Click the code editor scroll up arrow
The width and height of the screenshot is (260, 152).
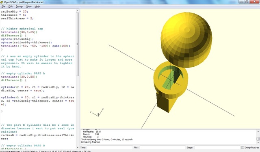78,11
